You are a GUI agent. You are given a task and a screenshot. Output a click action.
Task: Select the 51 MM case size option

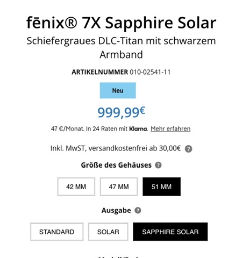(x=161, y=187)
